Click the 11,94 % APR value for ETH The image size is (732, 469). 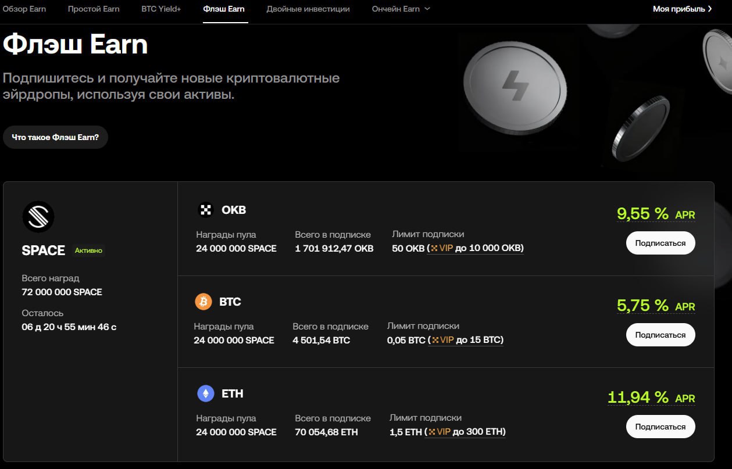[638, 398]
